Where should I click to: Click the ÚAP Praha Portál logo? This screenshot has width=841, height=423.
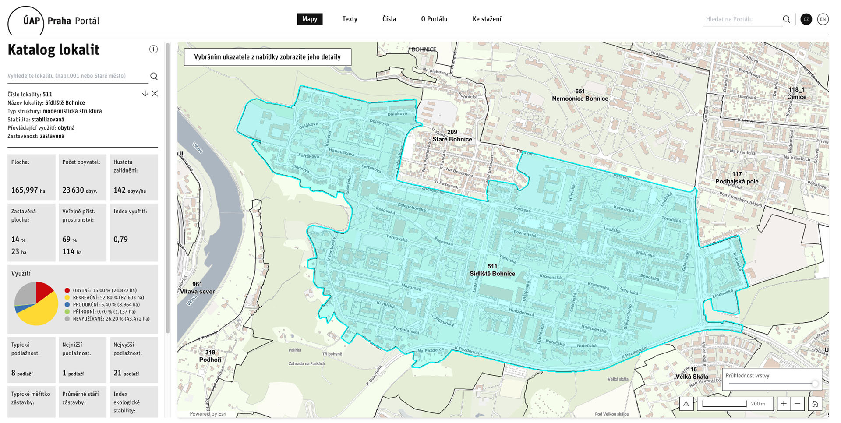click(55, 21)
